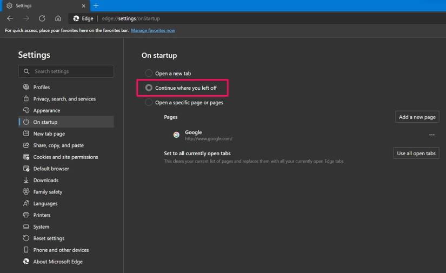Screen dimensions: 446x273
Task: Select Continue where you left off option
Action: pos(149,88)
